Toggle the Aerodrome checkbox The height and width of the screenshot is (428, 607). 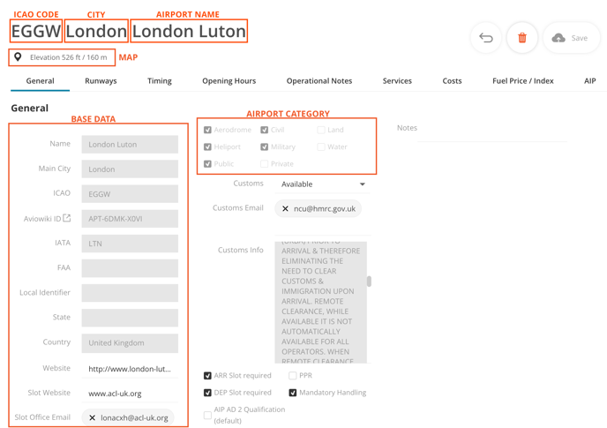pos(207,130)
